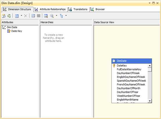Open the attributes view dropdown arrow
The width and height of the screenshot is (161, 119).
point(21,16)
